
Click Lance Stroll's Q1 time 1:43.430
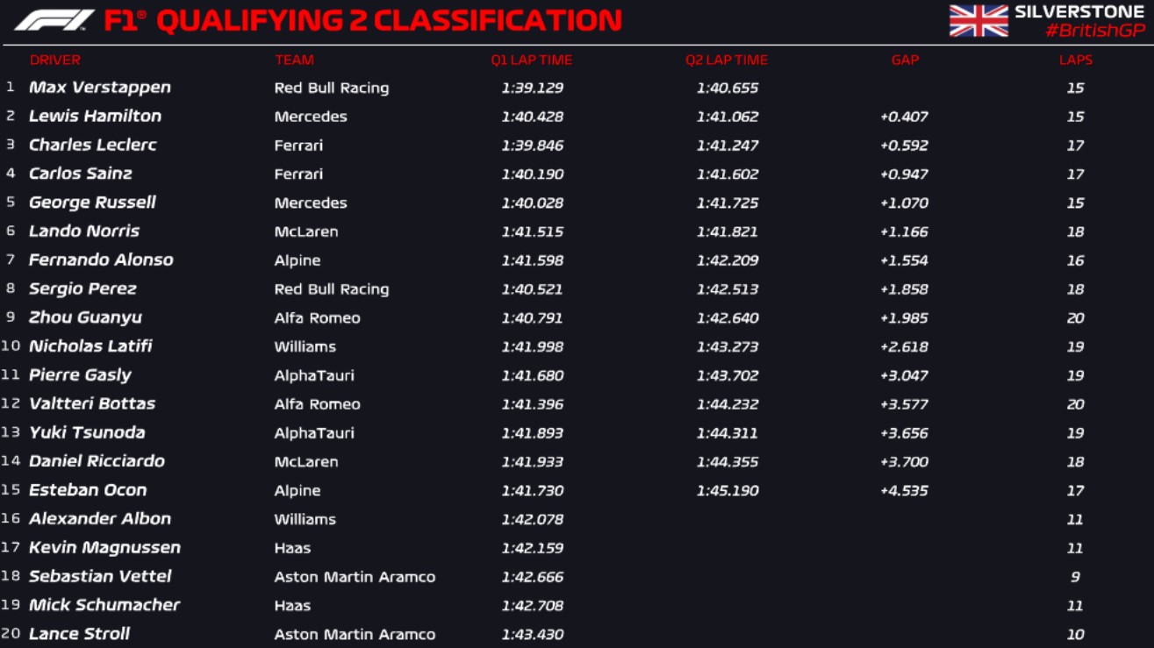point(533,634)
